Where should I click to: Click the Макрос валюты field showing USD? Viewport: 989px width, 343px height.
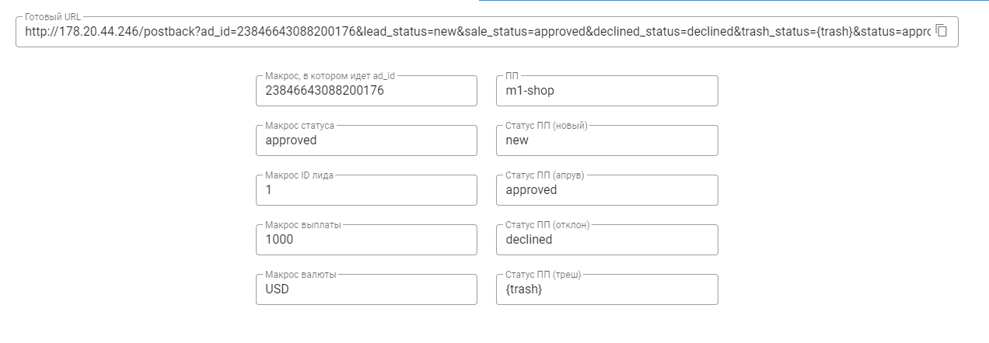coord(366,289)
